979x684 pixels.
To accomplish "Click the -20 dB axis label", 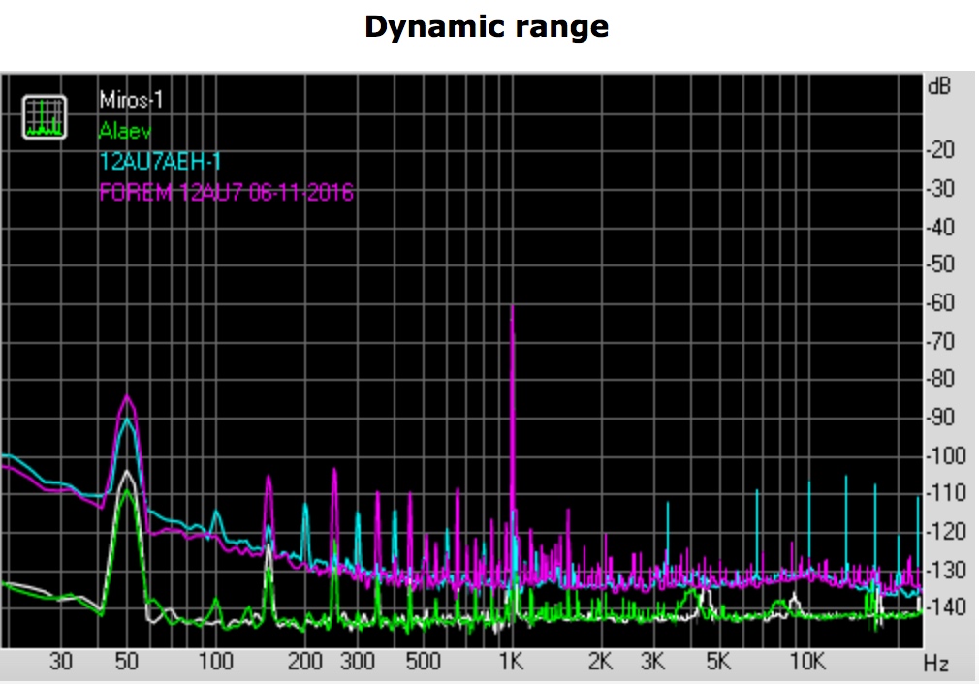I will (941, 150).
